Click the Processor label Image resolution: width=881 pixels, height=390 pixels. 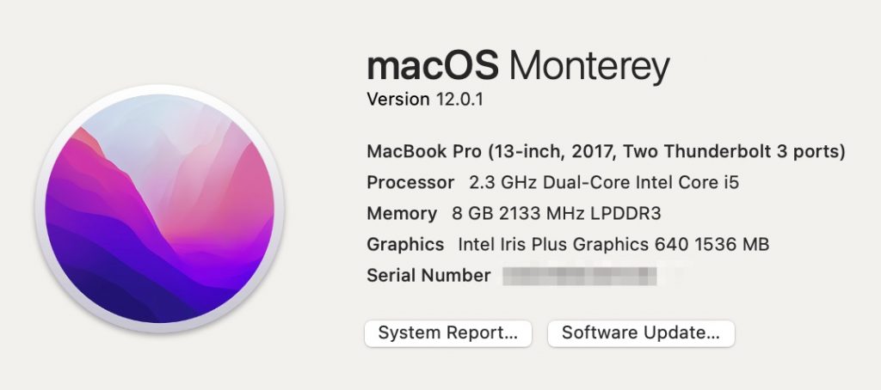[410, 182]
